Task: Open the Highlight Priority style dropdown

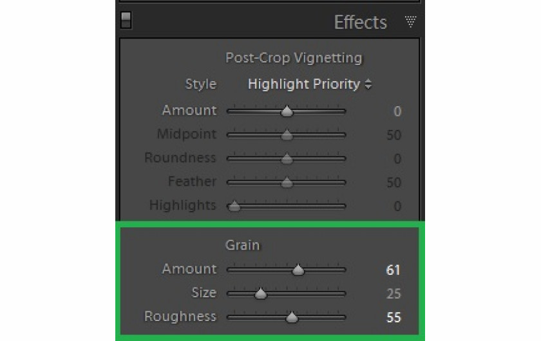Action: click(310, 84)
